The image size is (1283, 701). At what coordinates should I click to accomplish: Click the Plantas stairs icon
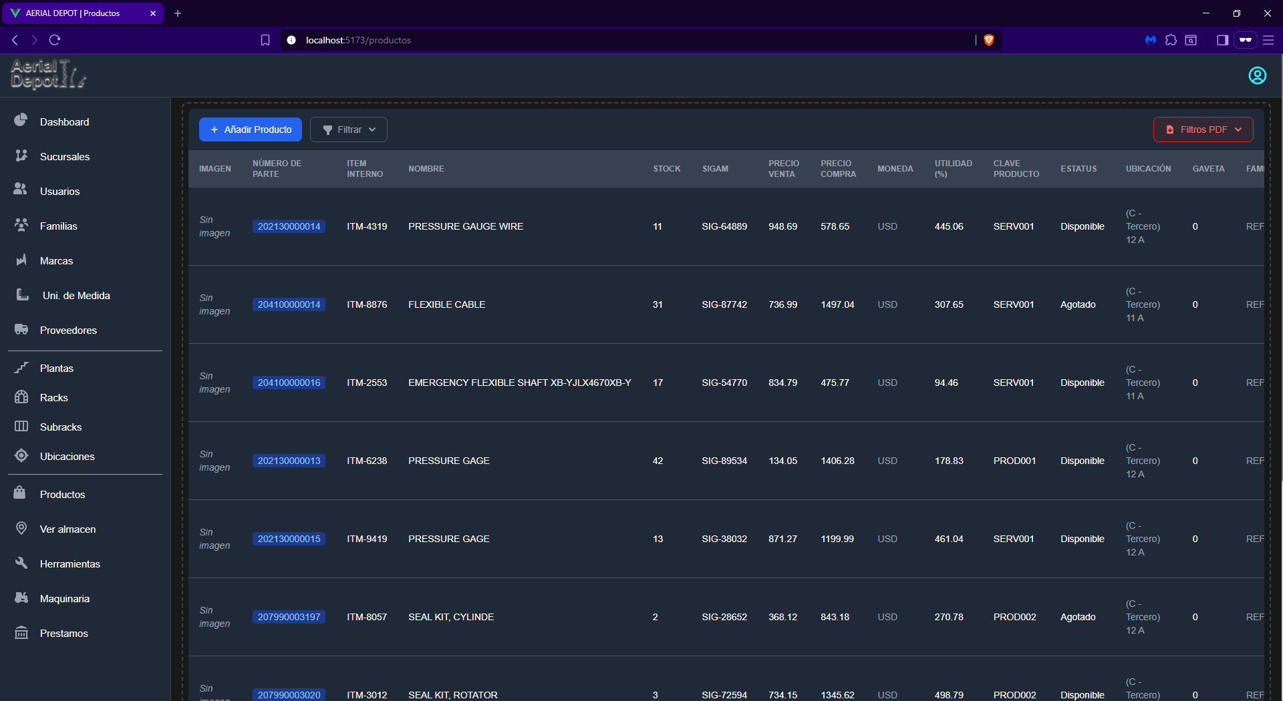point(21,367)
